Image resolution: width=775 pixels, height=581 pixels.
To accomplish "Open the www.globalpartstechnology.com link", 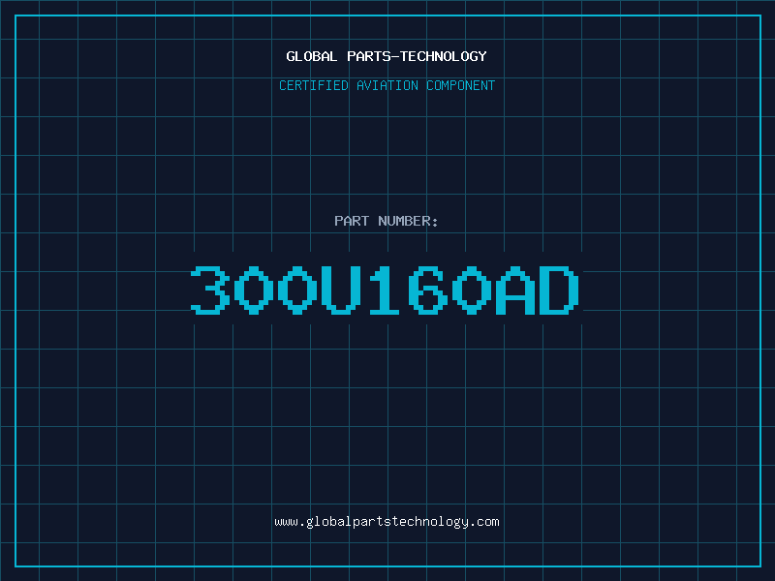I will 387,522.
